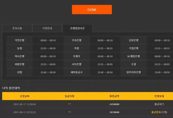
Task: Click the 우체국 cell
Action: (x=77, y=56)
